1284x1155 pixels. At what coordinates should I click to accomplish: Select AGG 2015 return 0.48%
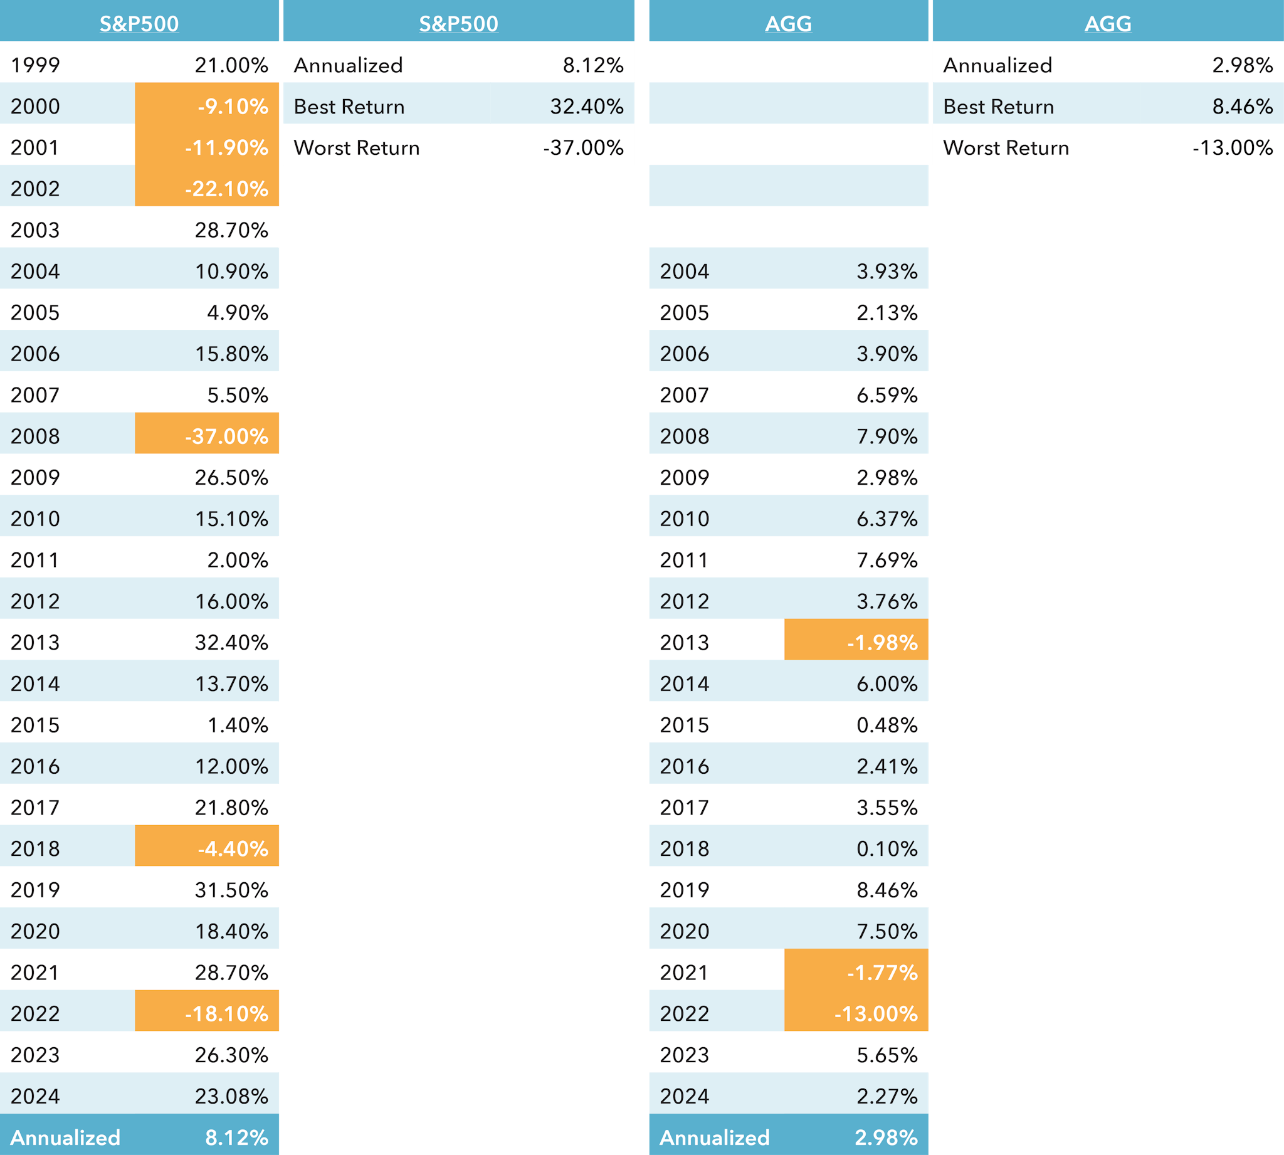(887, 725)
